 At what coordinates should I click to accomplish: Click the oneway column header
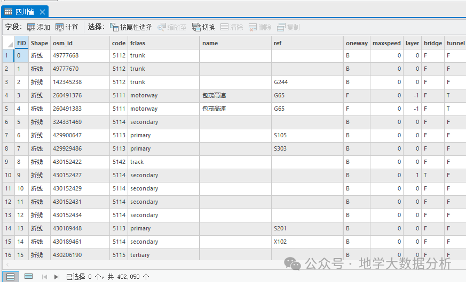(357, 43)
